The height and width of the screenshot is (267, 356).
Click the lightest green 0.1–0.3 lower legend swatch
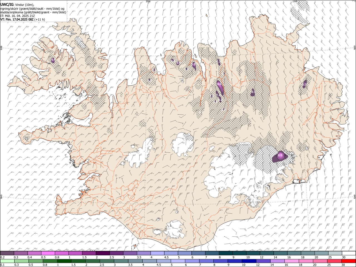click(7, 261)
